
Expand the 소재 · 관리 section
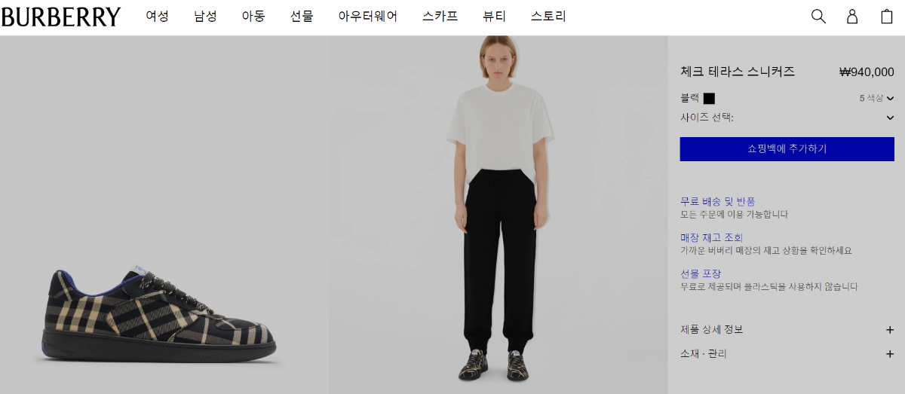(787, 354)
